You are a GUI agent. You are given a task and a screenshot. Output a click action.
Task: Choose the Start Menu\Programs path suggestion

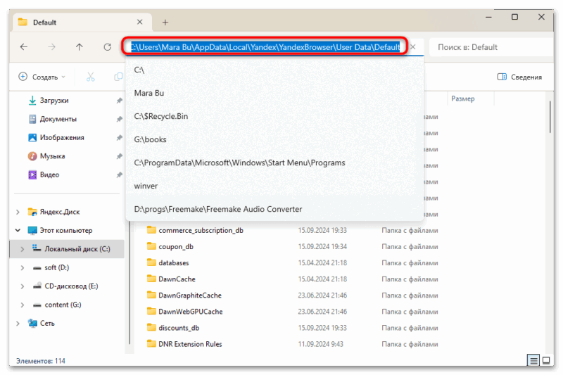(x=274, y=163)
